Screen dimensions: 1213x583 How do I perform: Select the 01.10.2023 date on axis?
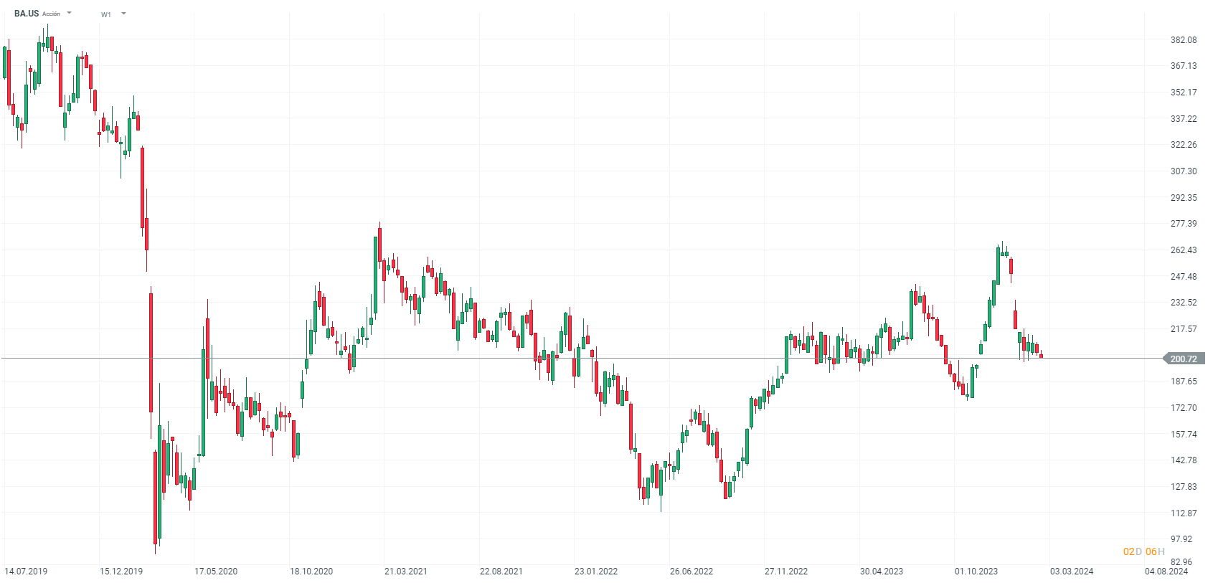click(x=976, y=572)
